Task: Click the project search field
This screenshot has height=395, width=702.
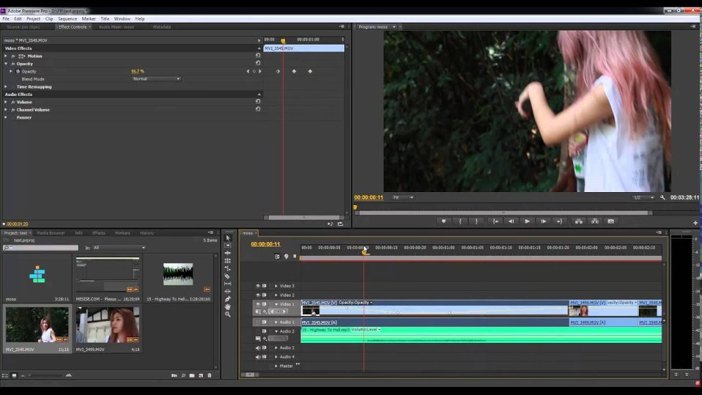Action: (x=40, y=248)
